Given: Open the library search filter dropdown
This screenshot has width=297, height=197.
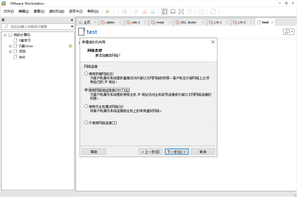Looking at the screenshot, I should [x=72, y=26].
